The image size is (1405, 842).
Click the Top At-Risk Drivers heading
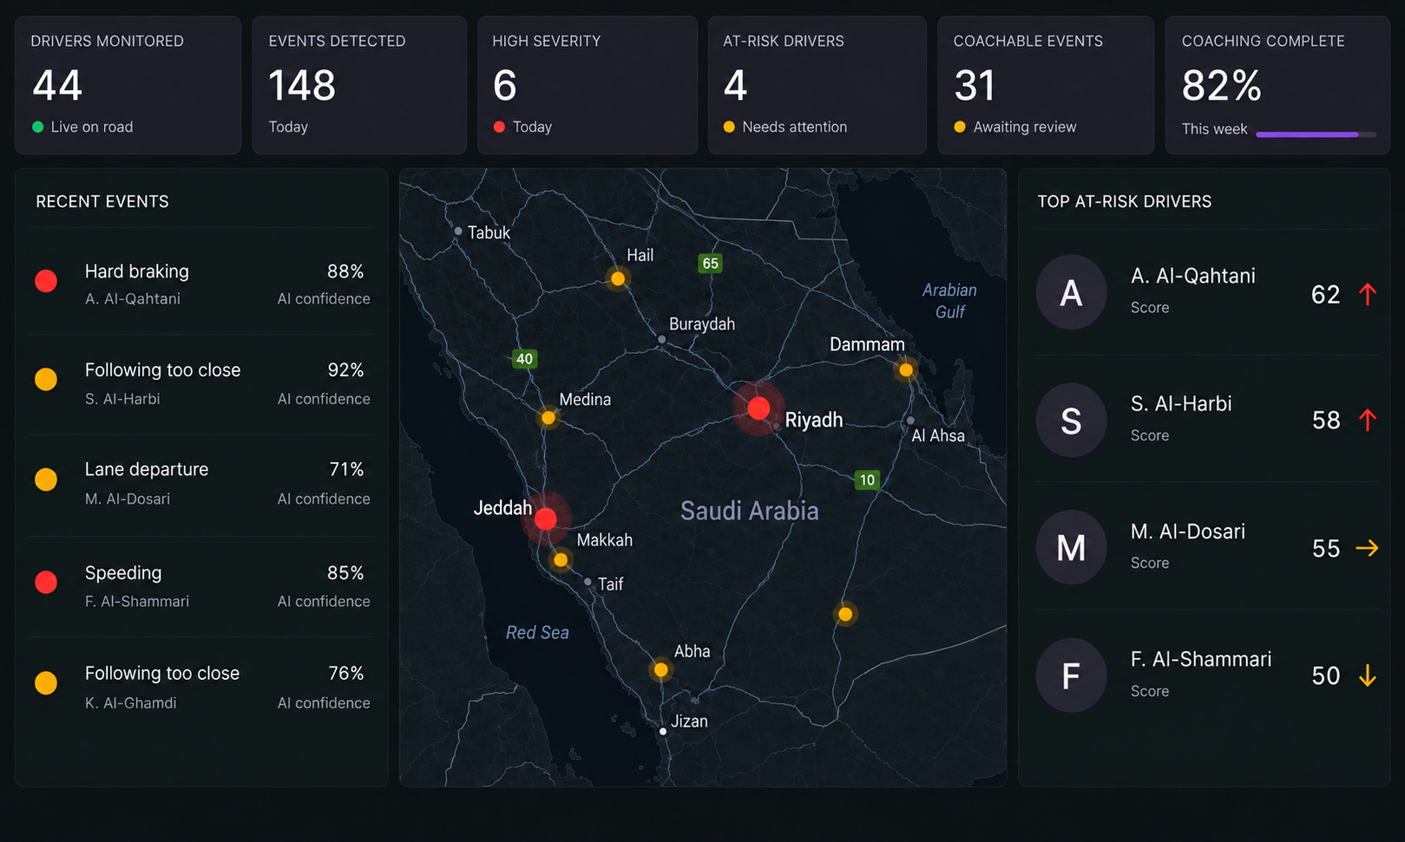[x=1125, y=201]
